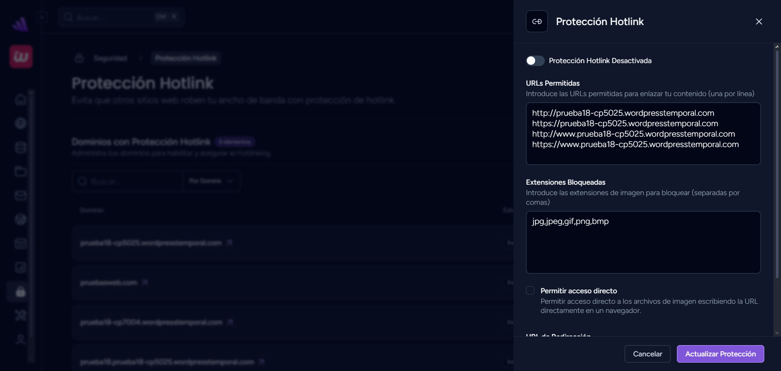
Task: Focus the Extensiones Bloqueadas text box
Action: tap(643, 242)
